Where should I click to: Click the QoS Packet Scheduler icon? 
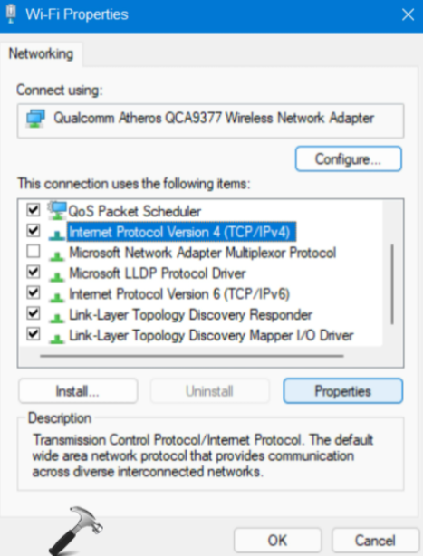[57, 211]
